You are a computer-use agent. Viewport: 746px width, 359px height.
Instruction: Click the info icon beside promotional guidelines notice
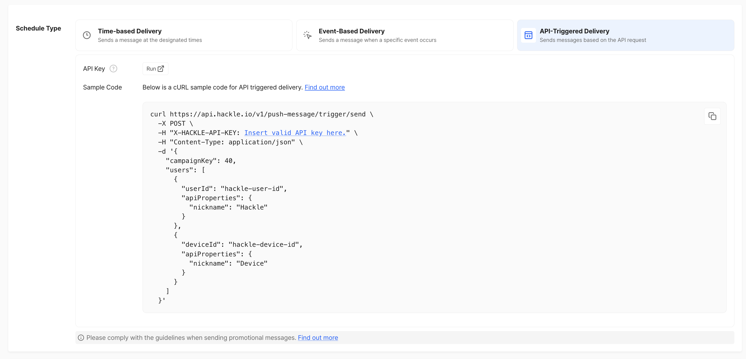click(81, 338)
